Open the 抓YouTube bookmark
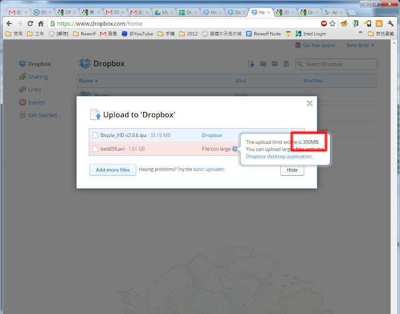This screenshot has width=400, height=314. [x=137, y=34]
